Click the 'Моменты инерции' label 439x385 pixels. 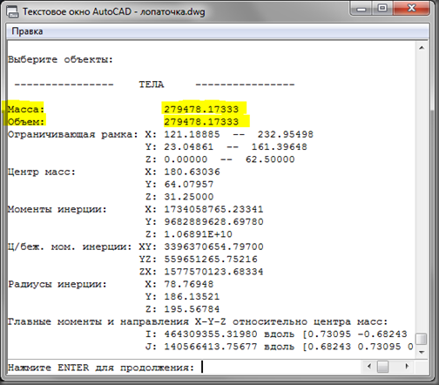[57, 209]
